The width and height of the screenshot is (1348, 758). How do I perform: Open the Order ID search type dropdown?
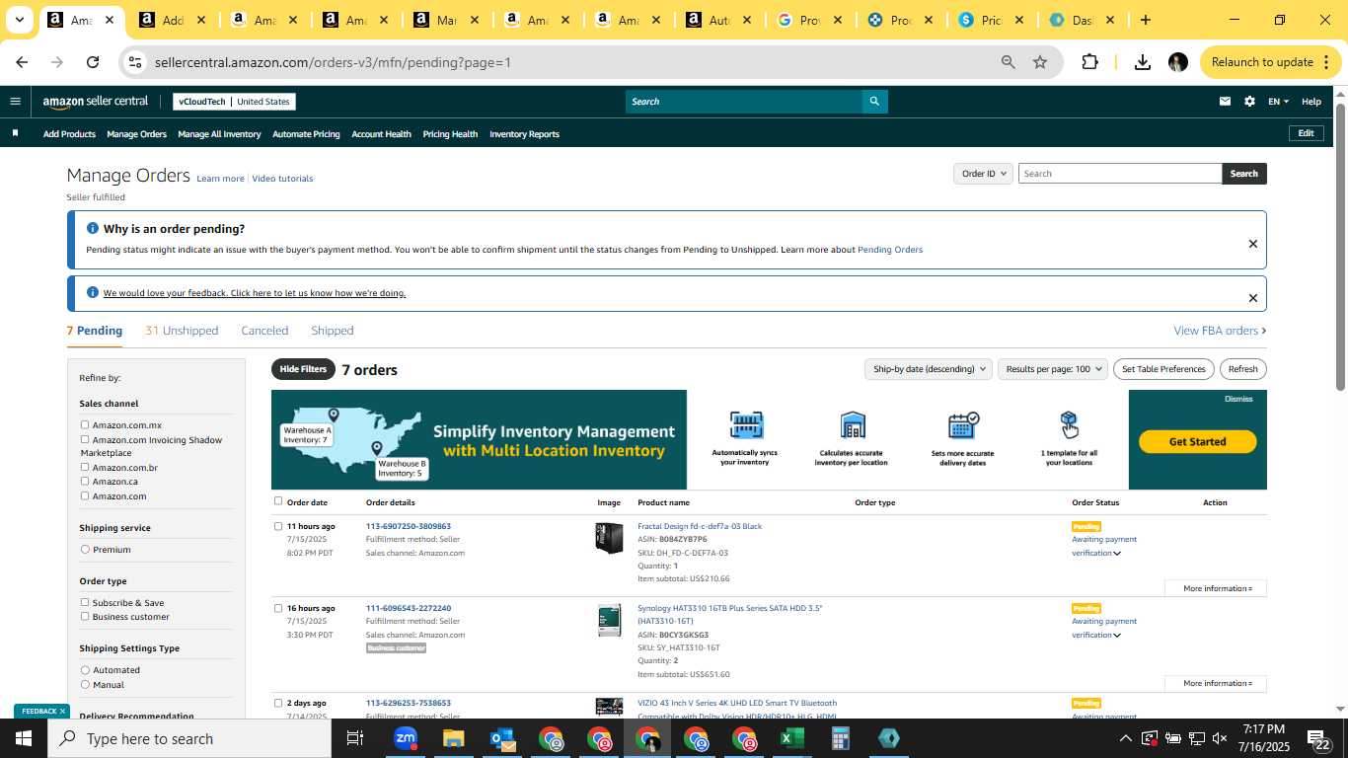point(983,174)
